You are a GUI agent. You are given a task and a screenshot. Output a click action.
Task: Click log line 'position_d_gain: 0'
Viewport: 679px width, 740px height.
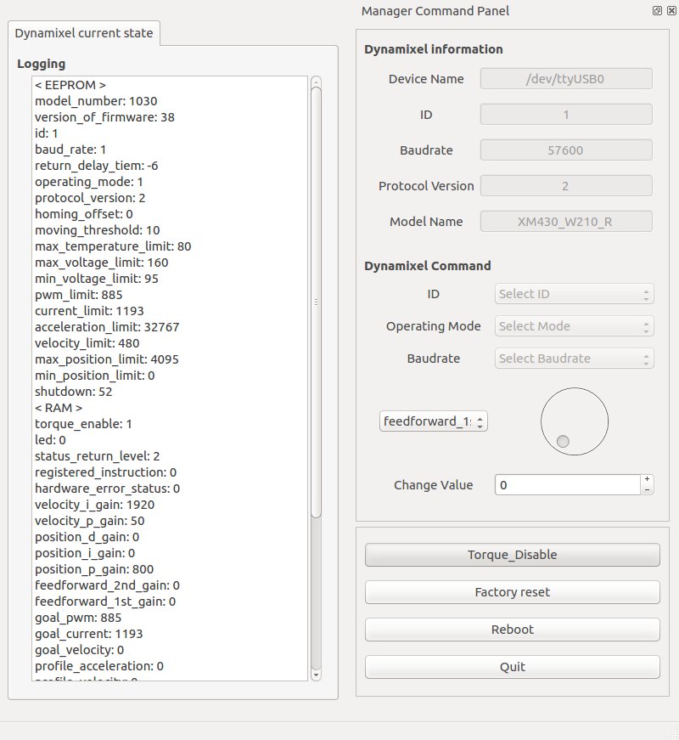[x=87, y=537]
